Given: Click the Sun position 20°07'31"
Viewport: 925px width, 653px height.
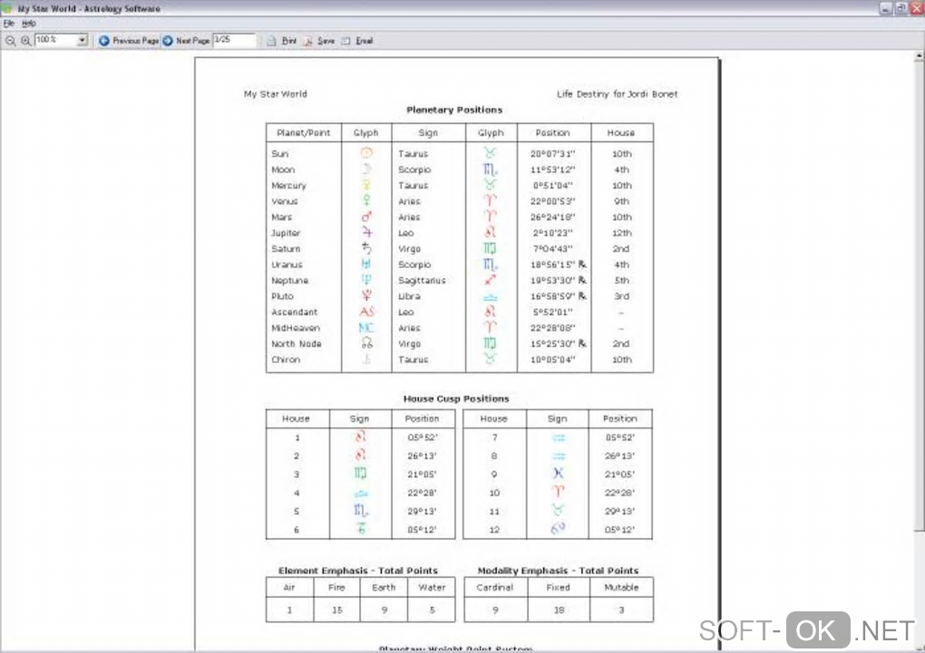Looking at the screenshot, I should point(552,154).
